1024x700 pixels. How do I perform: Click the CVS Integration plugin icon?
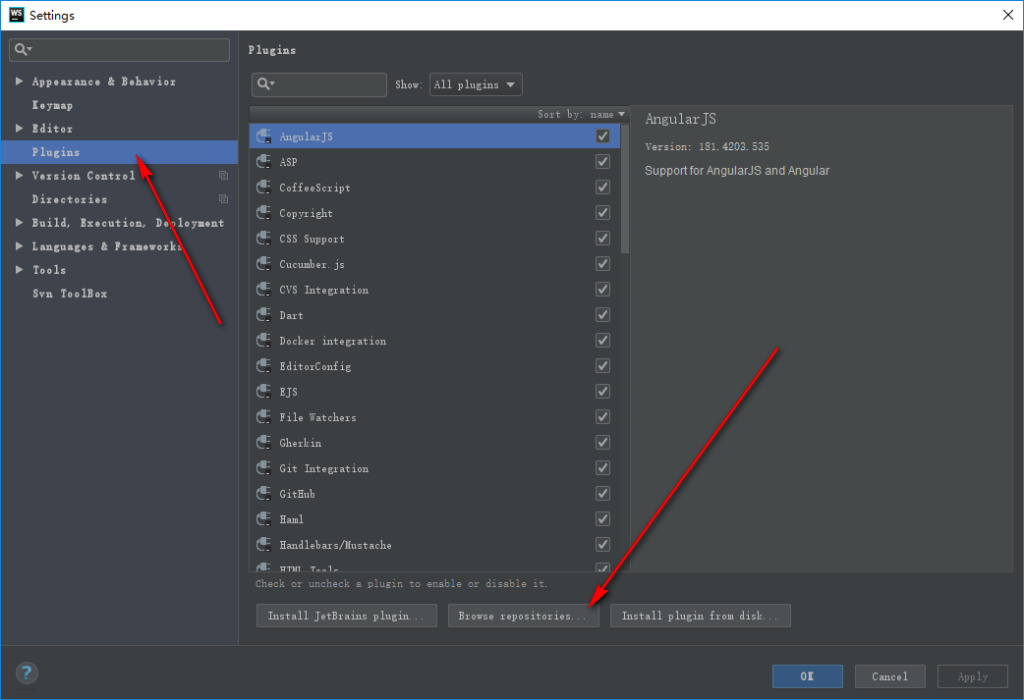click(x=263, y=289)
